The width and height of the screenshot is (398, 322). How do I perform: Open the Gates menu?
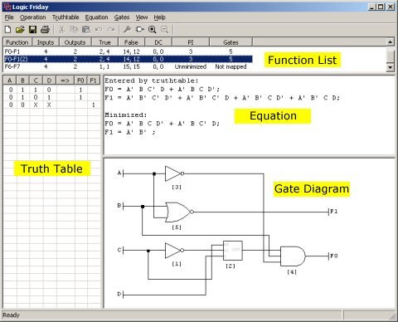coord(122,17)
